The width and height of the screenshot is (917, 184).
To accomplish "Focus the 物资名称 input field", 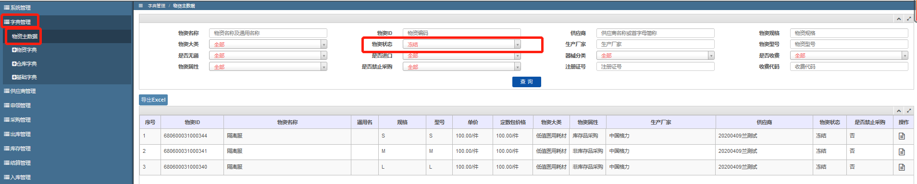I will (x=268, y=33).
